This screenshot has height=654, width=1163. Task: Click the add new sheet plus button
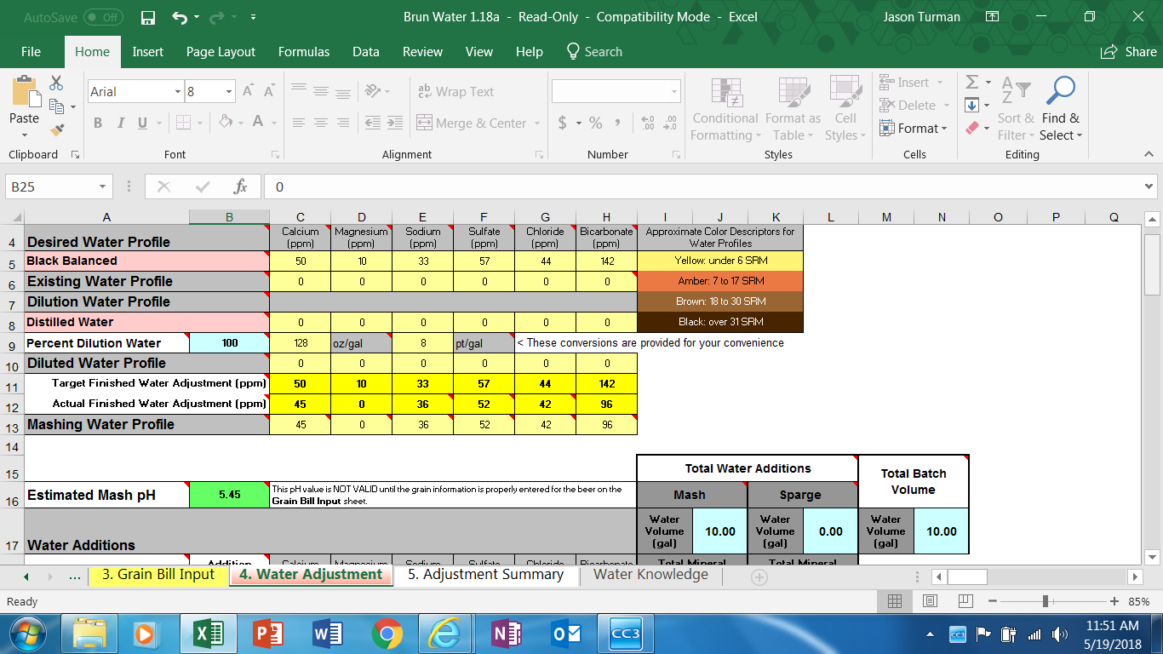(x=759, y=577)
